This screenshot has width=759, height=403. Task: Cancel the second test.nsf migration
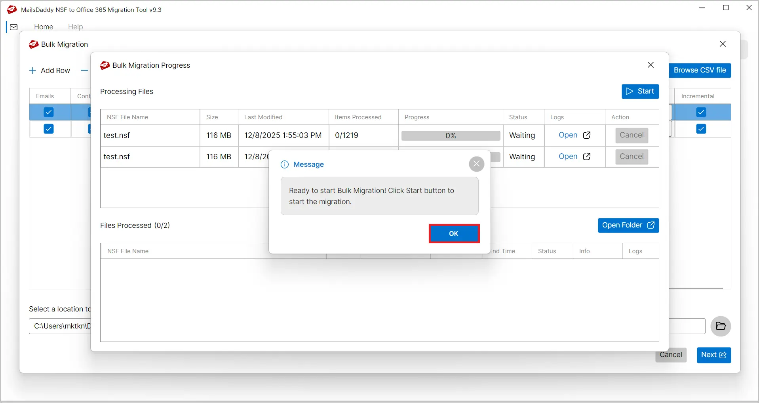pos(631,157)
